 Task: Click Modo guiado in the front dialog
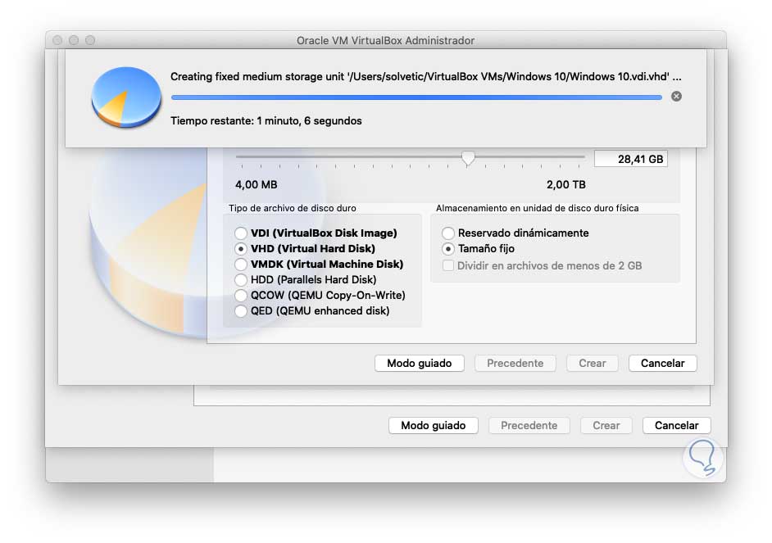pos(420,364)
